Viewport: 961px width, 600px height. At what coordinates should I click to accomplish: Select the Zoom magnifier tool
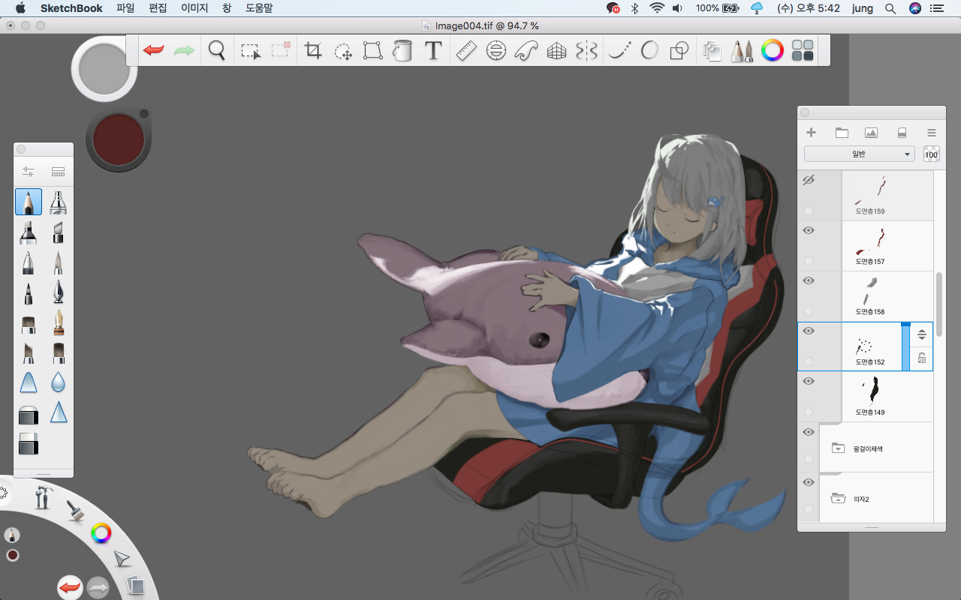(217, 51)
